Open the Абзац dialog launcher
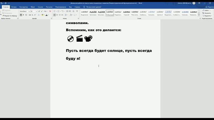 click(x=78, y=19)
